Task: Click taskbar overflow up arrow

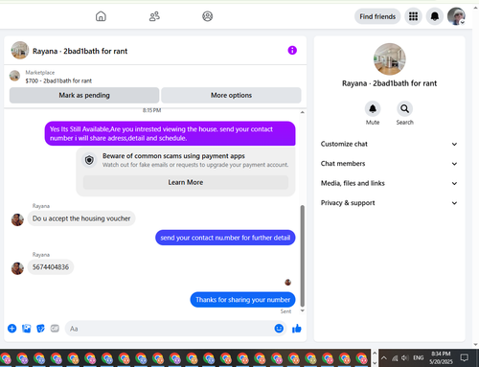Action: click(x=375, y=354)
